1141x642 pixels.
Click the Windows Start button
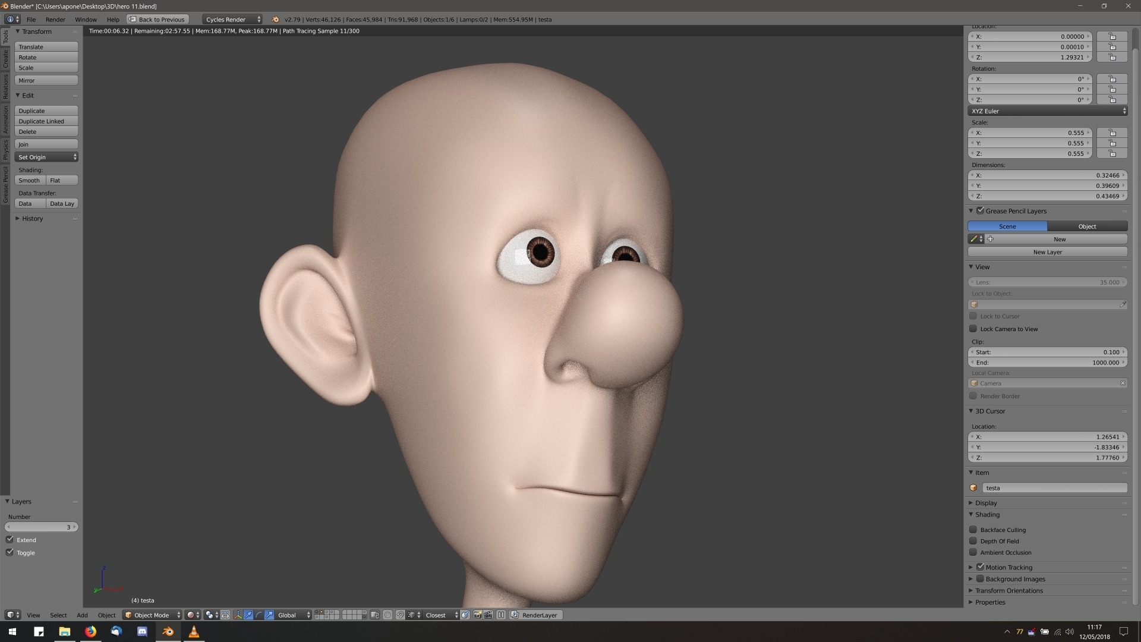(x=12, y=631)
